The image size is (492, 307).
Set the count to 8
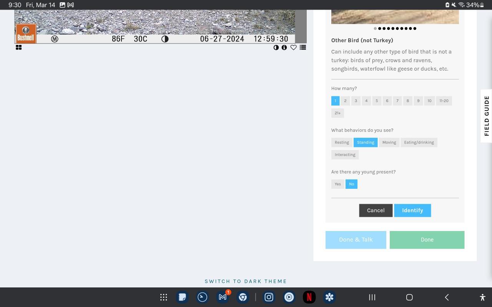(408, 101)
